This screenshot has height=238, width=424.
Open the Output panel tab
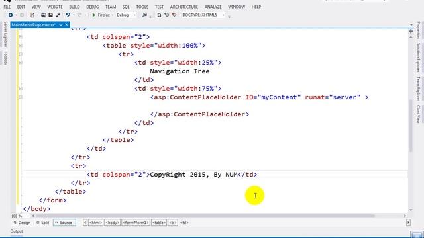[x=17, y=231]
